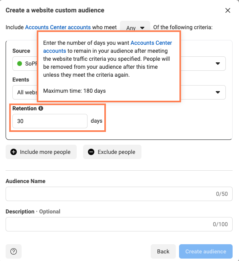Click the minus icon on Exclude people
The height and width of the screenshot is (261, 239).
point(91,152)
